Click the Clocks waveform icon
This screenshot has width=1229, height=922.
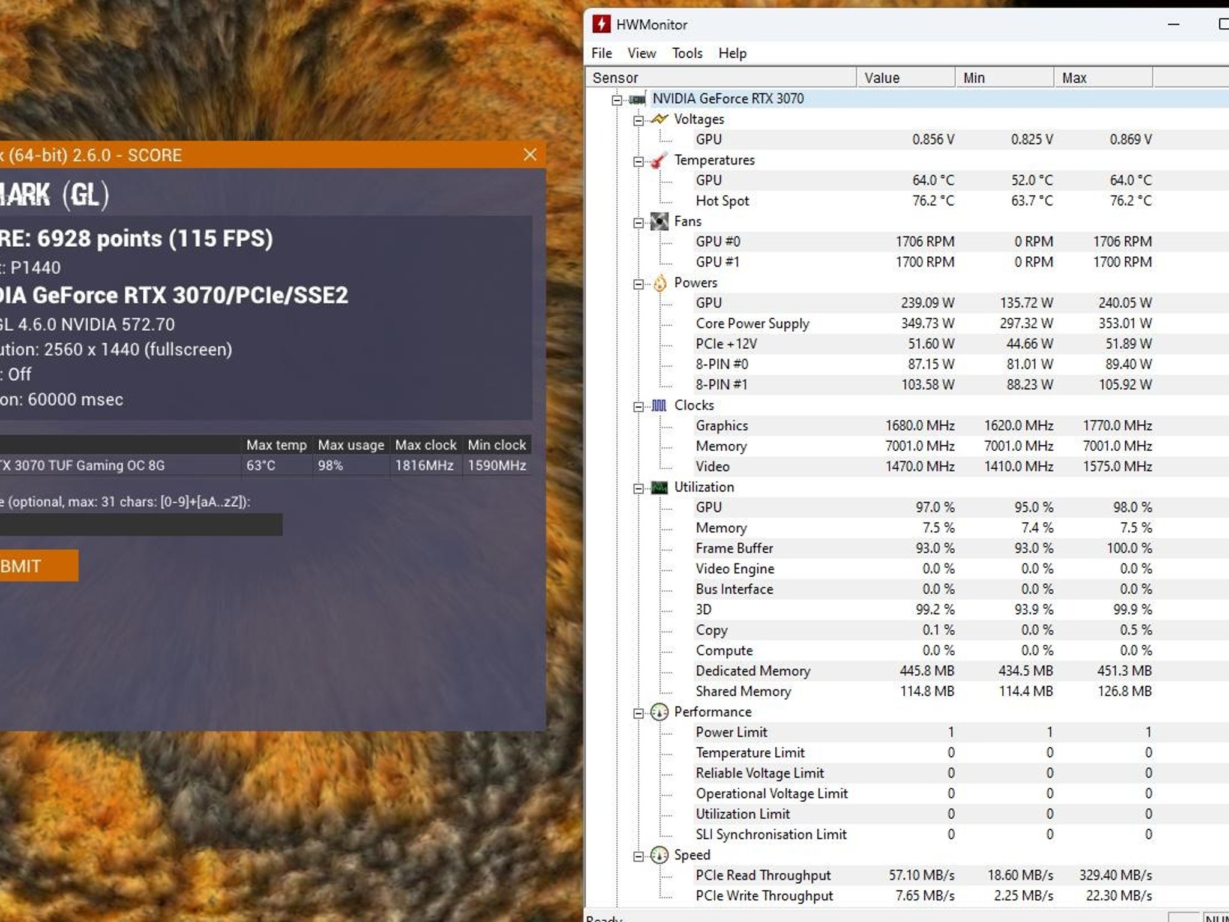[659, 405]
